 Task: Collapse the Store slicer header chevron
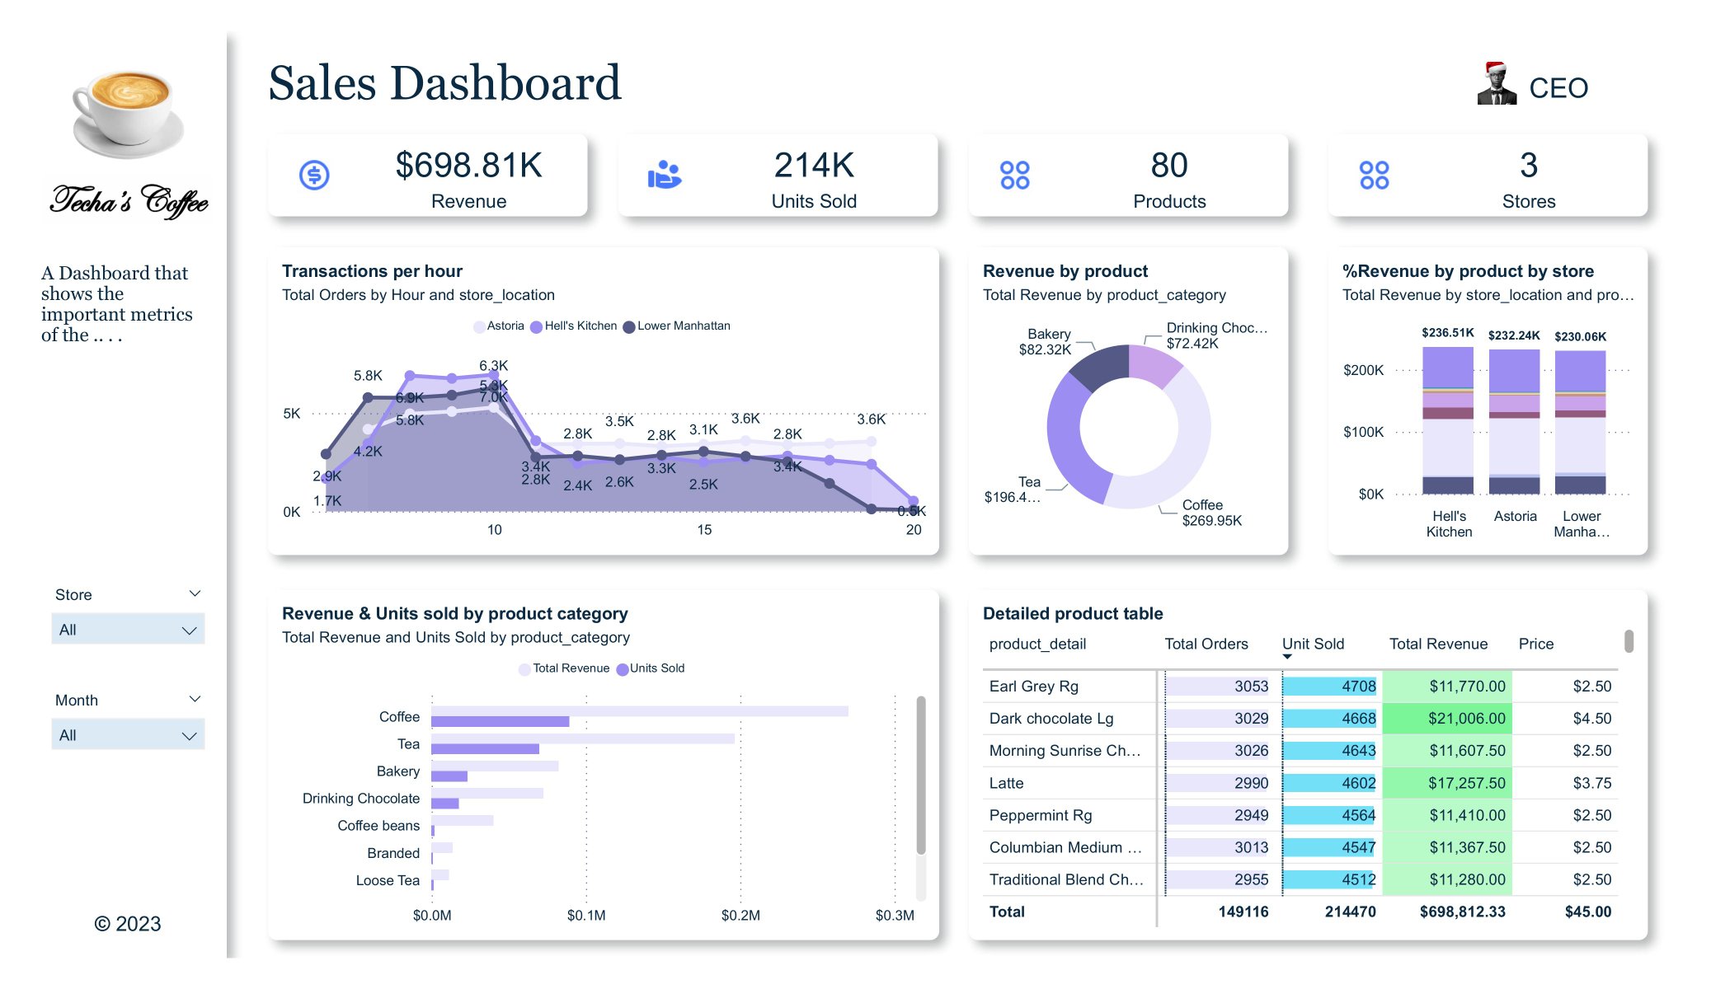195,593
